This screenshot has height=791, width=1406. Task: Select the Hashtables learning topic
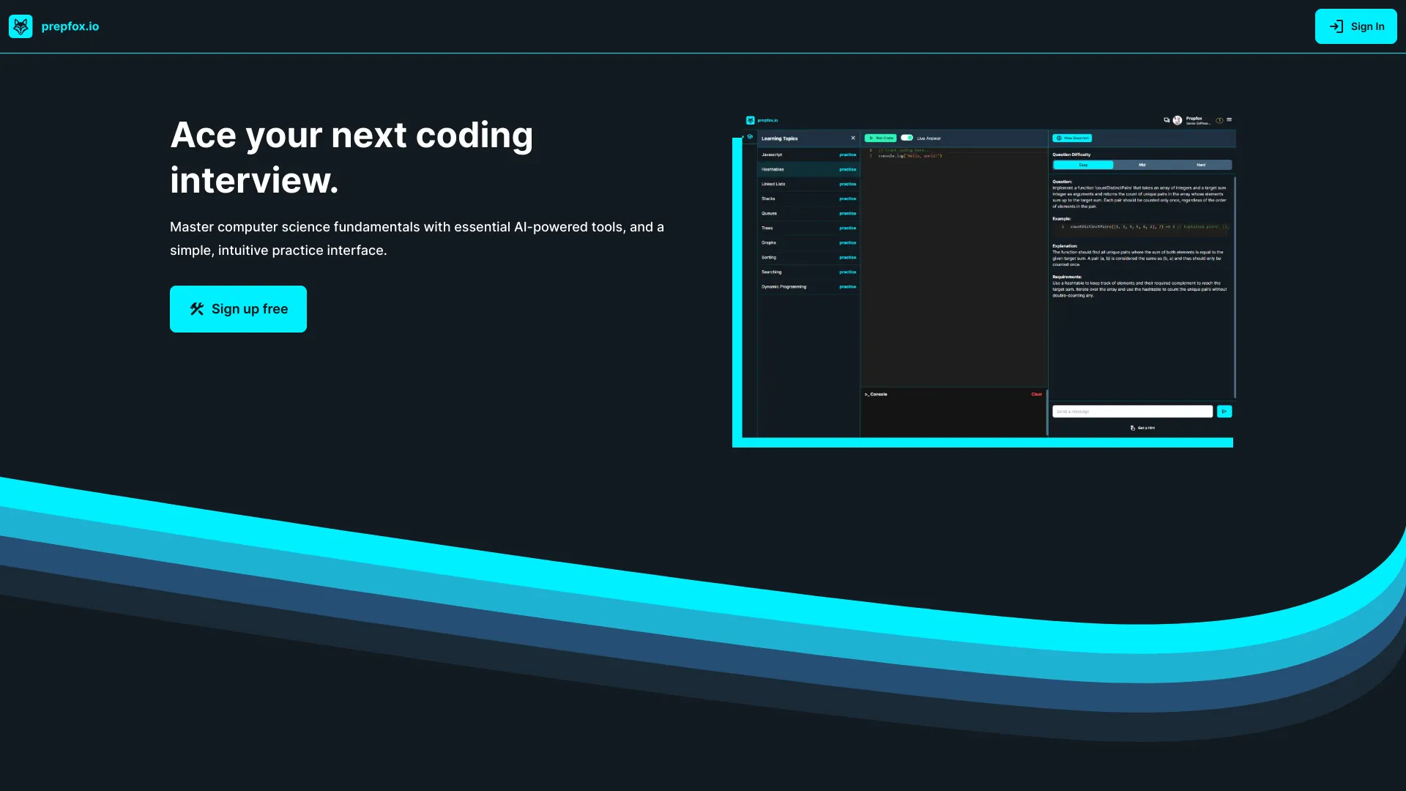tap(773, 169)
